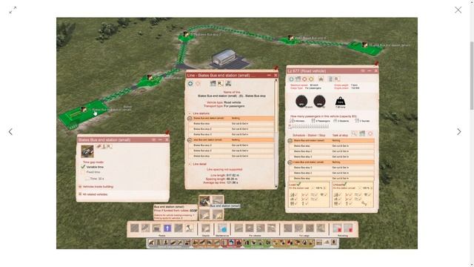Click the vehicles icon in Line window toolbar
The width and height of the screenshot is (474, 267).
[228, 84]
